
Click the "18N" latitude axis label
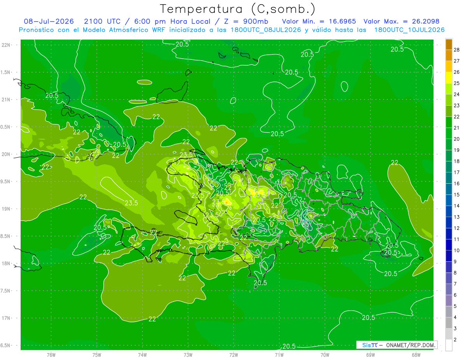pyautogui.click(x=5, y=263)
